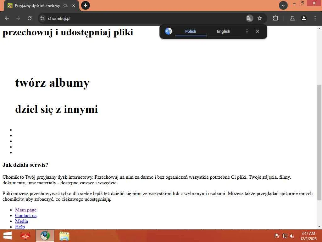
Task: Open the Google Translate icon in address bar
Action: (249, 18)
